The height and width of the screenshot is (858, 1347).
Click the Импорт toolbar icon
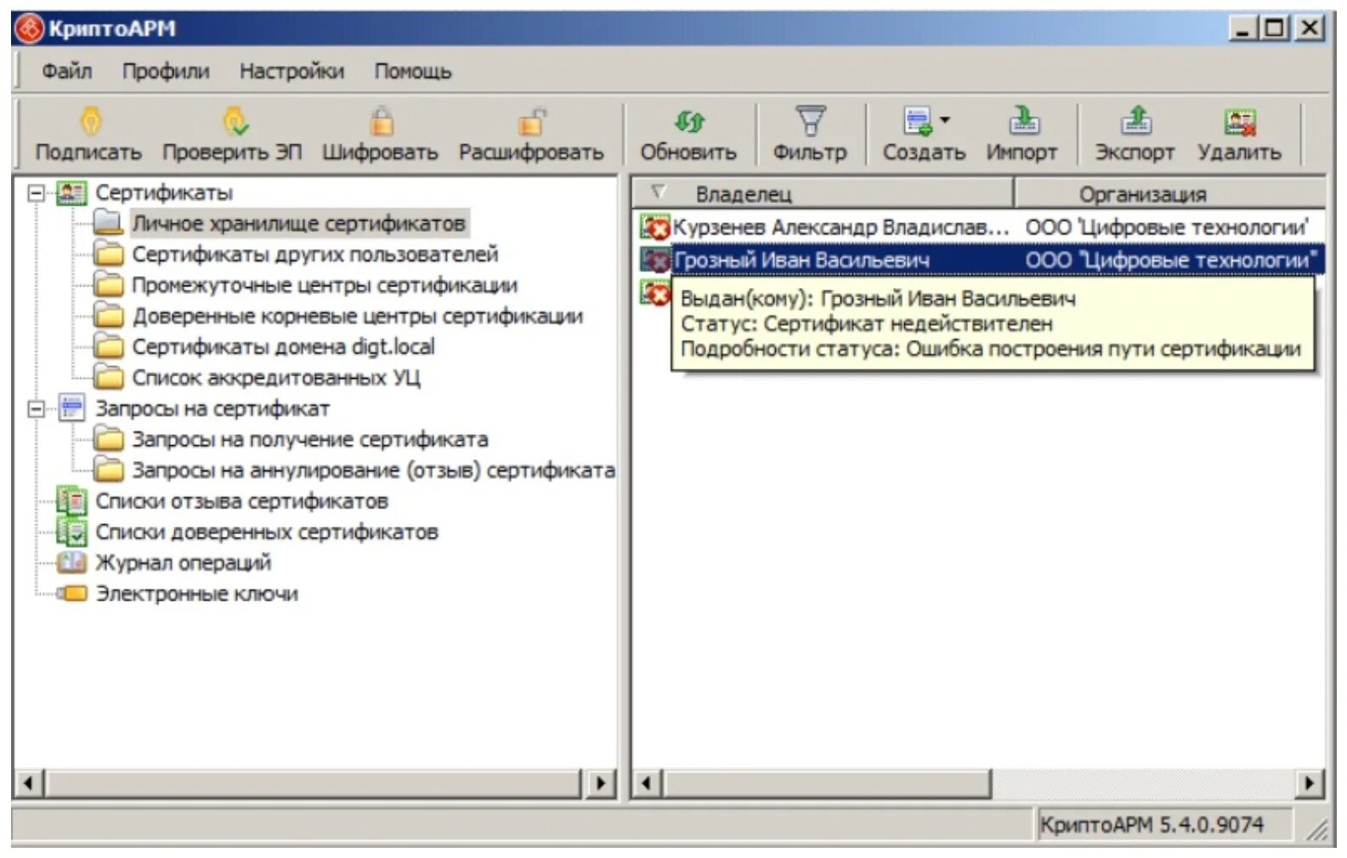1024,121
